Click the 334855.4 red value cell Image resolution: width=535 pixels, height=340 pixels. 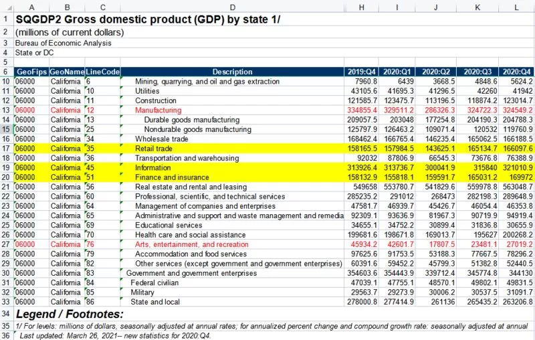click(361, 110)
